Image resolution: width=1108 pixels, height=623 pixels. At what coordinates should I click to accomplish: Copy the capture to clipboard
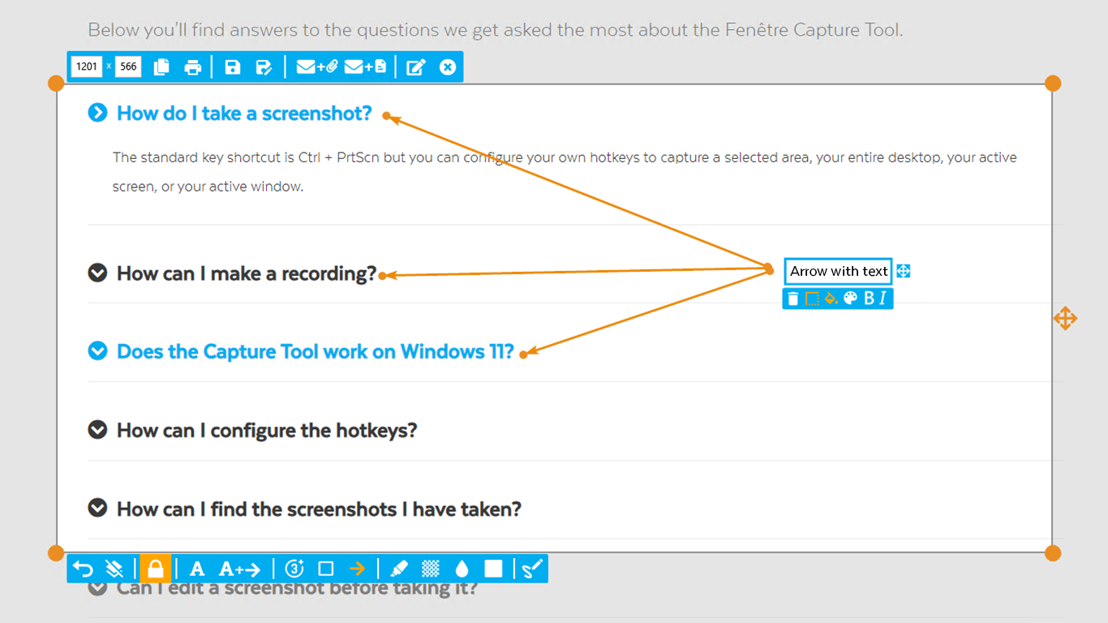point(161,67)
